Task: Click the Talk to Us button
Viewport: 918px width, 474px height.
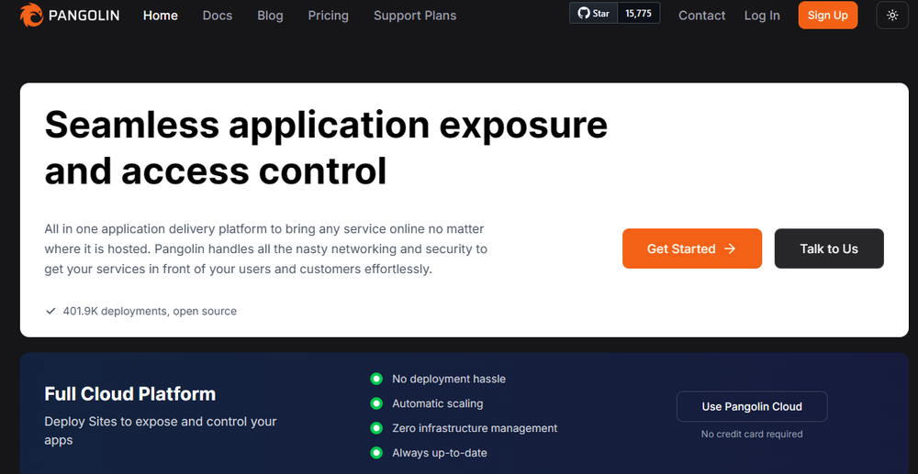Action: tap(829, 248)
